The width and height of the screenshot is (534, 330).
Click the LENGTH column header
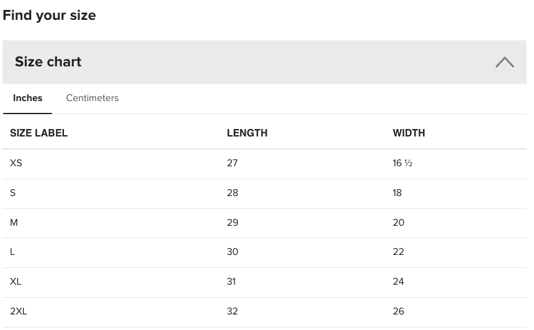(247, 133)
